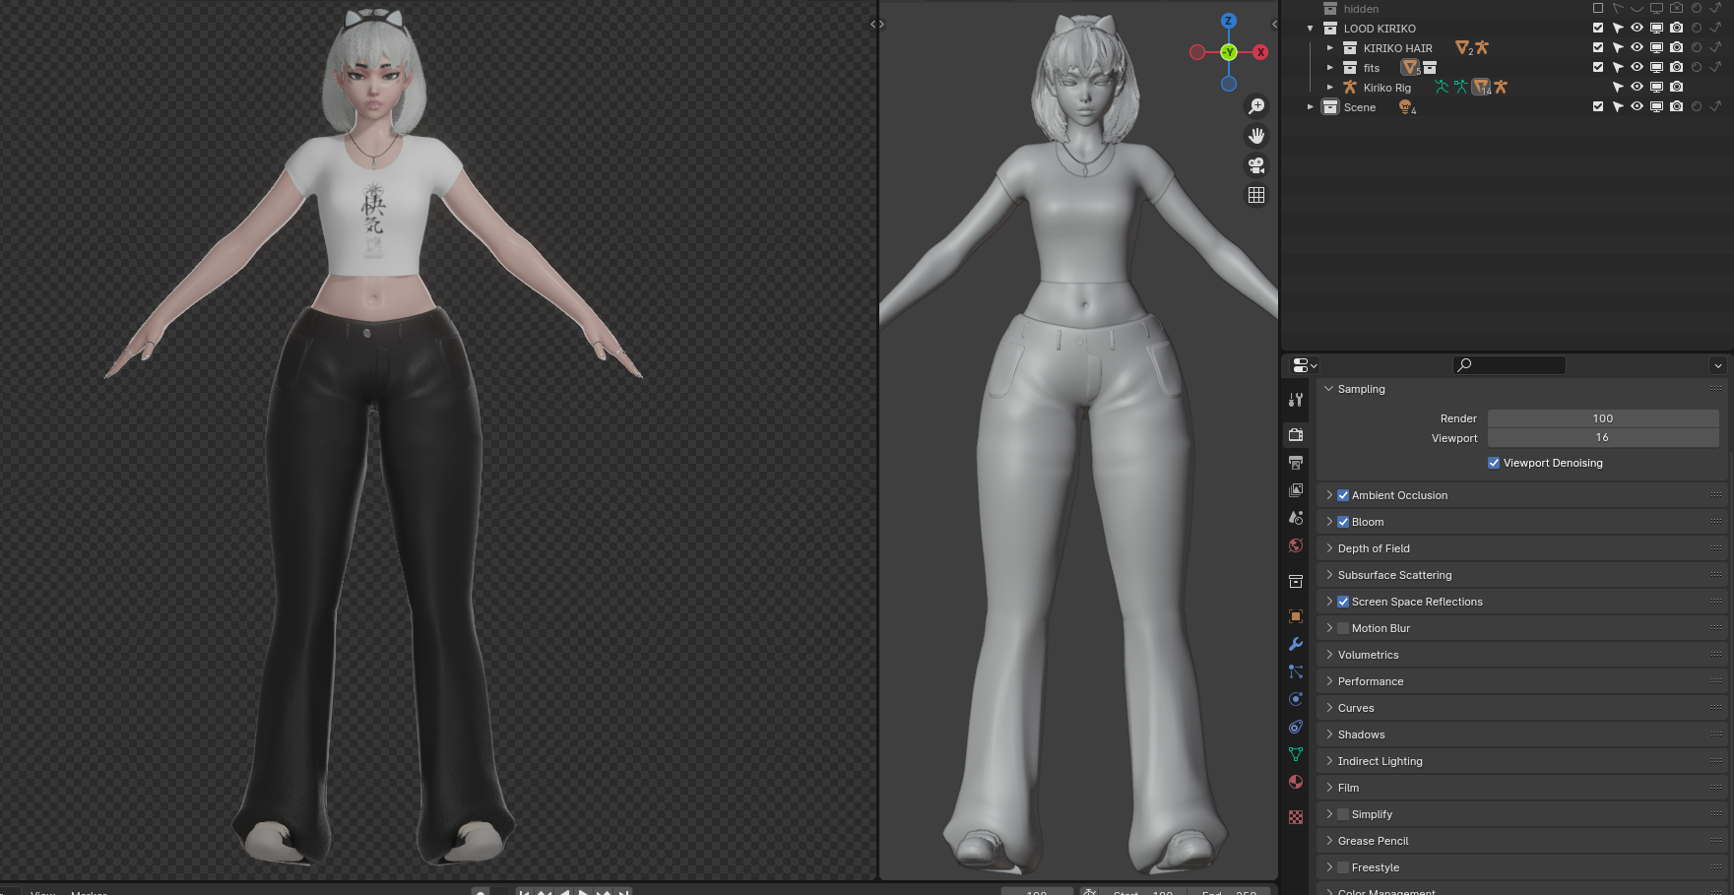This screenshot has width=1734, height=895.
Task: Enable the Motion Blur checkbox
Action: (x=1343, y=628)
